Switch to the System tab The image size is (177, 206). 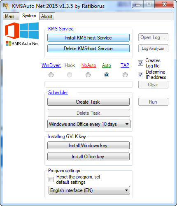click(29, 16)
